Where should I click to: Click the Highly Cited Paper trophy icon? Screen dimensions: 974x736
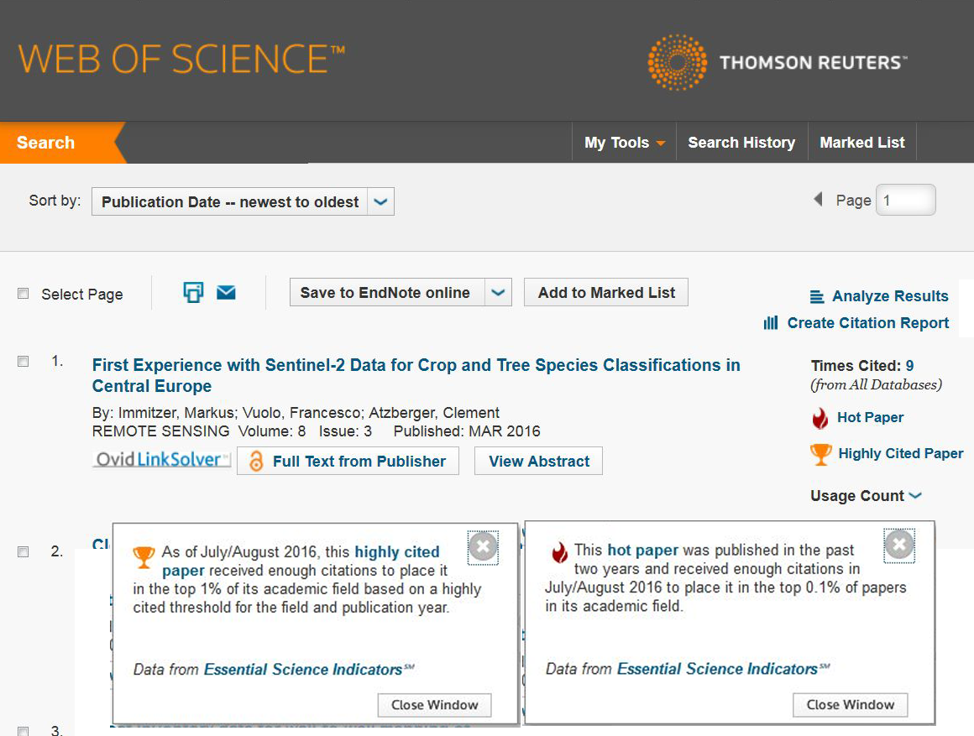click(820, 454)
